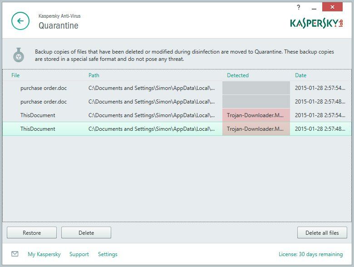Sort by the File column header
Viewport: 354px width, 267px height.
15,75
